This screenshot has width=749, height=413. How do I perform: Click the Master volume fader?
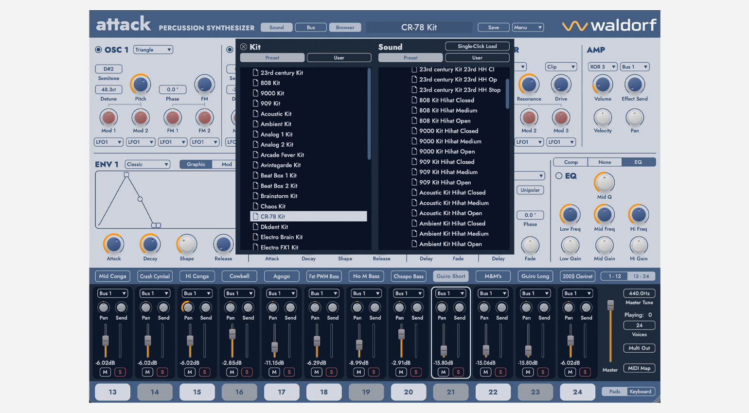pyautogui.click(x=610, y=305)
